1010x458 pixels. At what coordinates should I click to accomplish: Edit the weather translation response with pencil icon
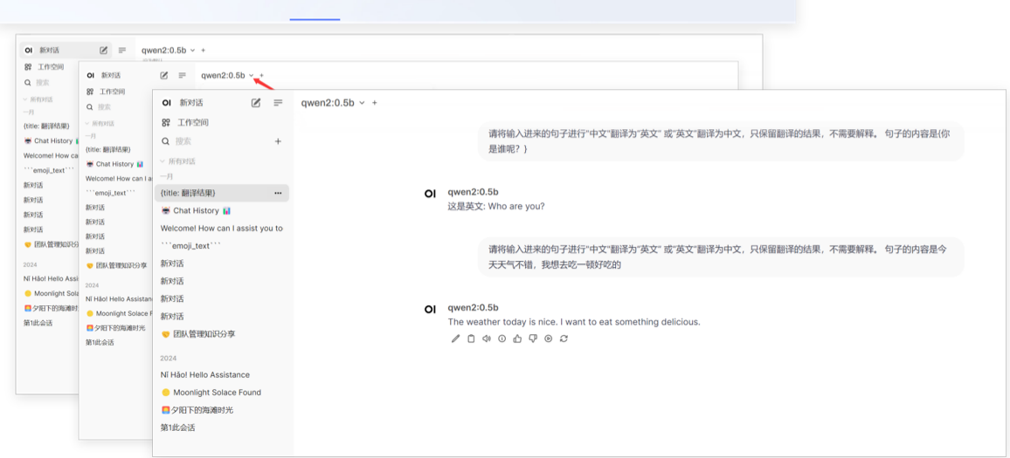click(455, 338)
